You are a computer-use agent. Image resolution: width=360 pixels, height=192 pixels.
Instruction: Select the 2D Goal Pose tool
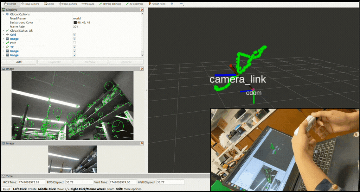[x=135, y=4]
